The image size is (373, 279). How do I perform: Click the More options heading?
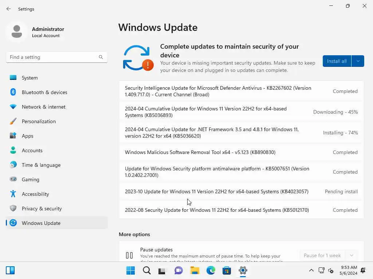[134, 234]
